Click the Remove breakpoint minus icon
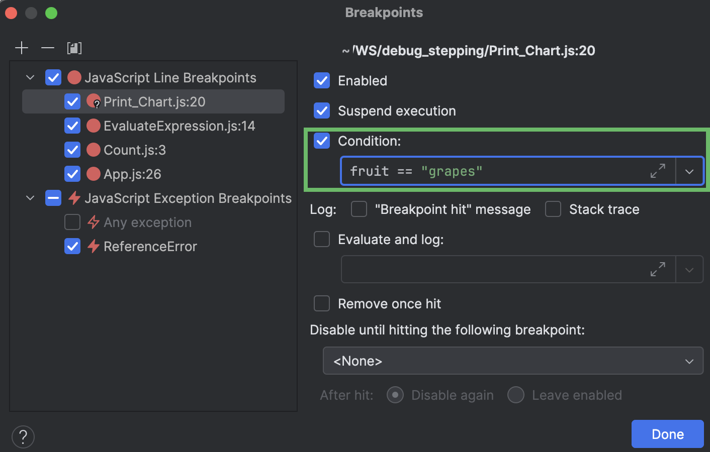Image resolution: width=710 pixels, height=452 pixels. pyautogui.click(x=48, y=48)
